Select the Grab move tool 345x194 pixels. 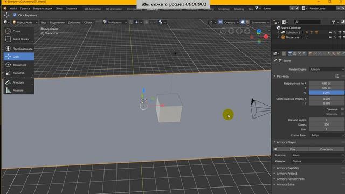point(19,57)
